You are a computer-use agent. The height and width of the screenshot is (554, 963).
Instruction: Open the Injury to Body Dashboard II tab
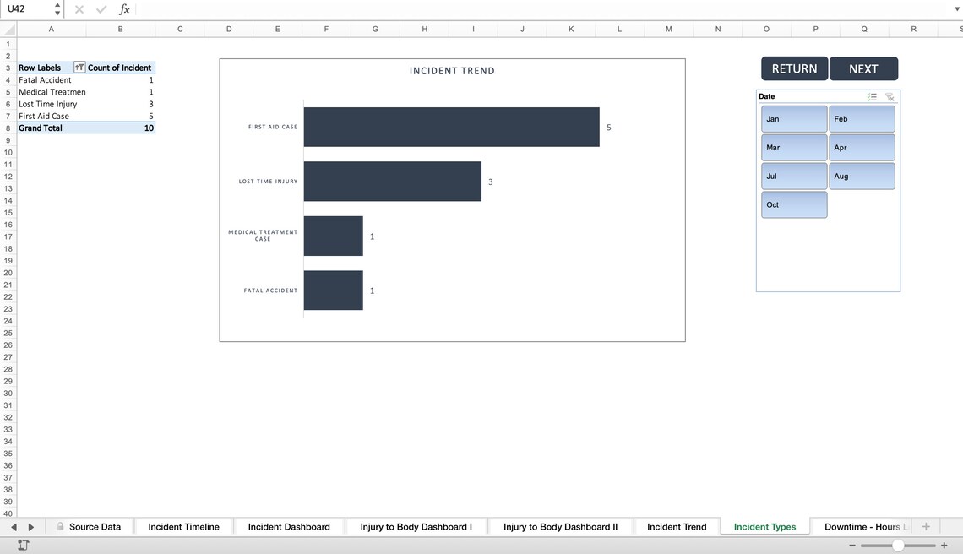[560, 526]
